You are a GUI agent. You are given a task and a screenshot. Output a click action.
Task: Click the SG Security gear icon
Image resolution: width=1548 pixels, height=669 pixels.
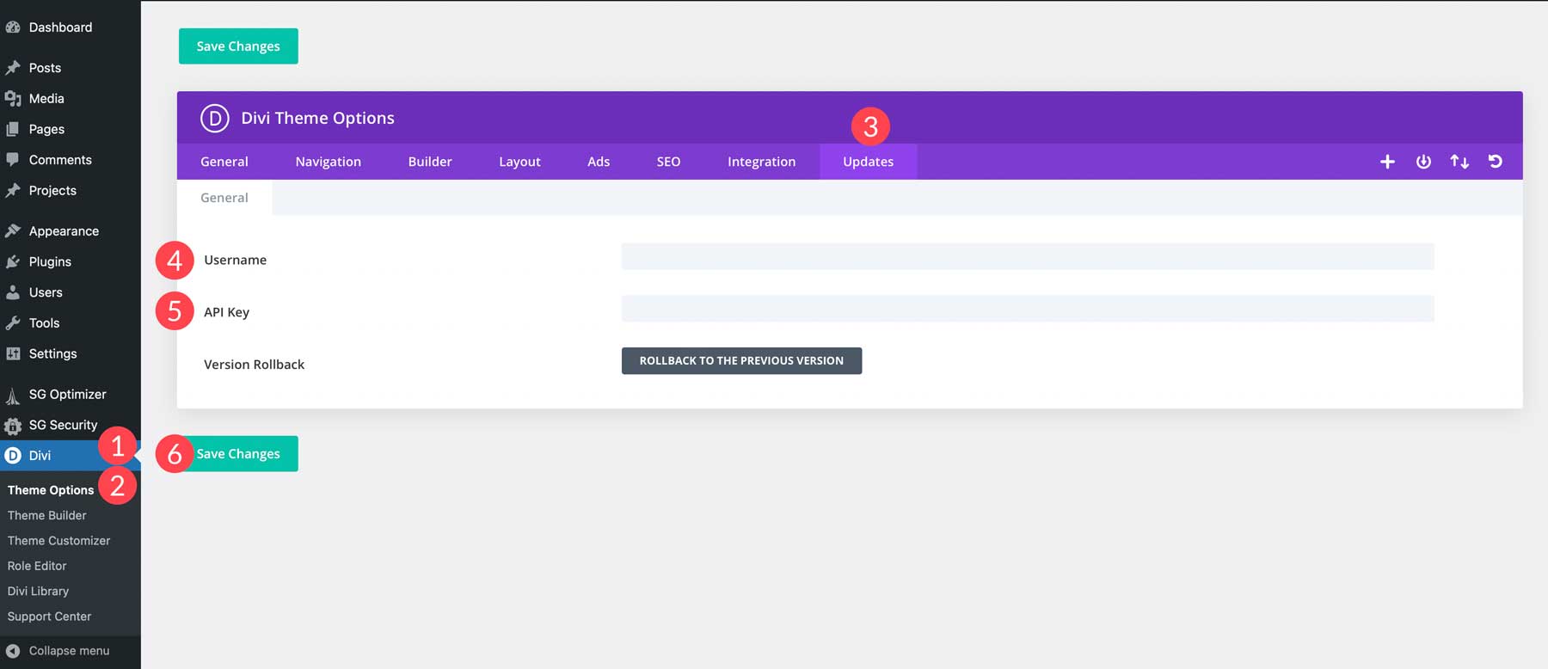click(13, 426)
